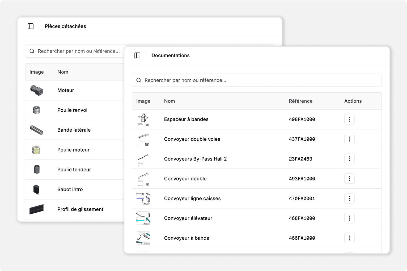Click three-dot button for Convoyeur ligne caisses
This screenshot has width=407, height=271.
(x=349, y=199)
